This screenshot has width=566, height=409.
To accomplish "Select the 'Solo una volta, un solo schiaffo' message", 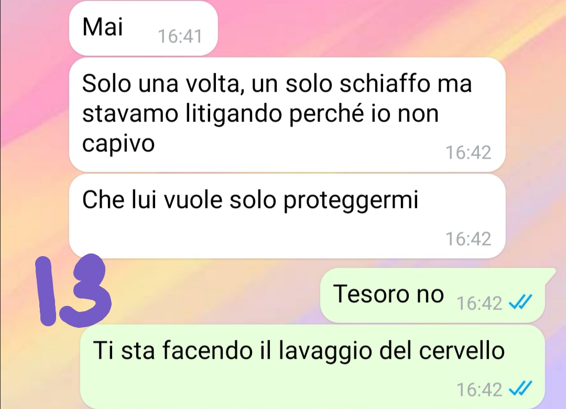I will (x=287, y=115).
